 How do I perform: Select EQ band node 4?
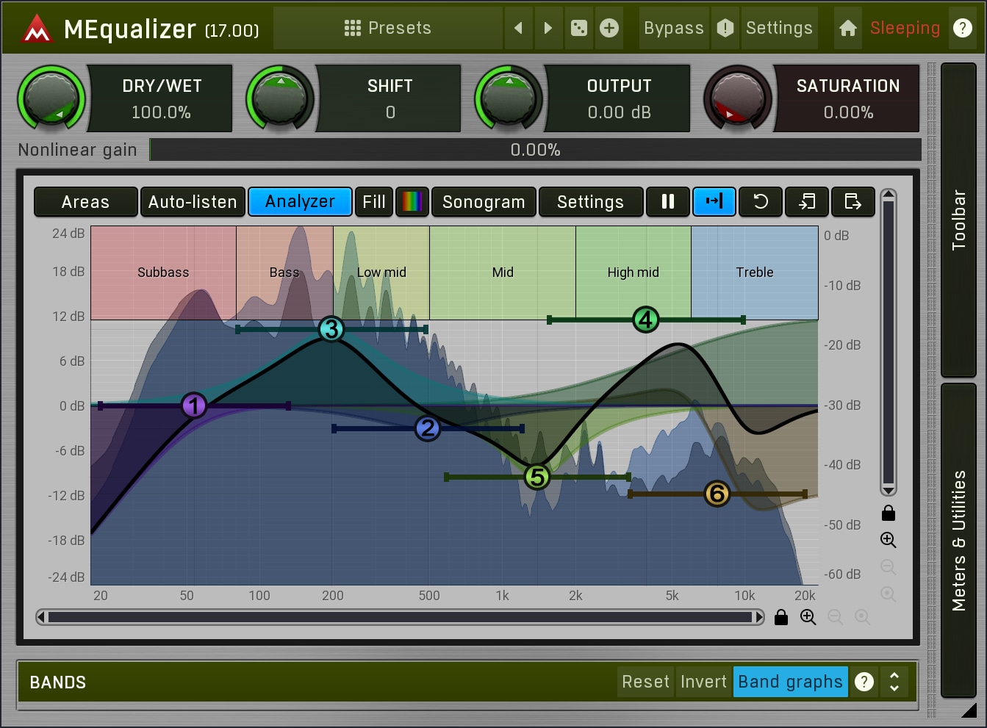click(x=645, y=320)
